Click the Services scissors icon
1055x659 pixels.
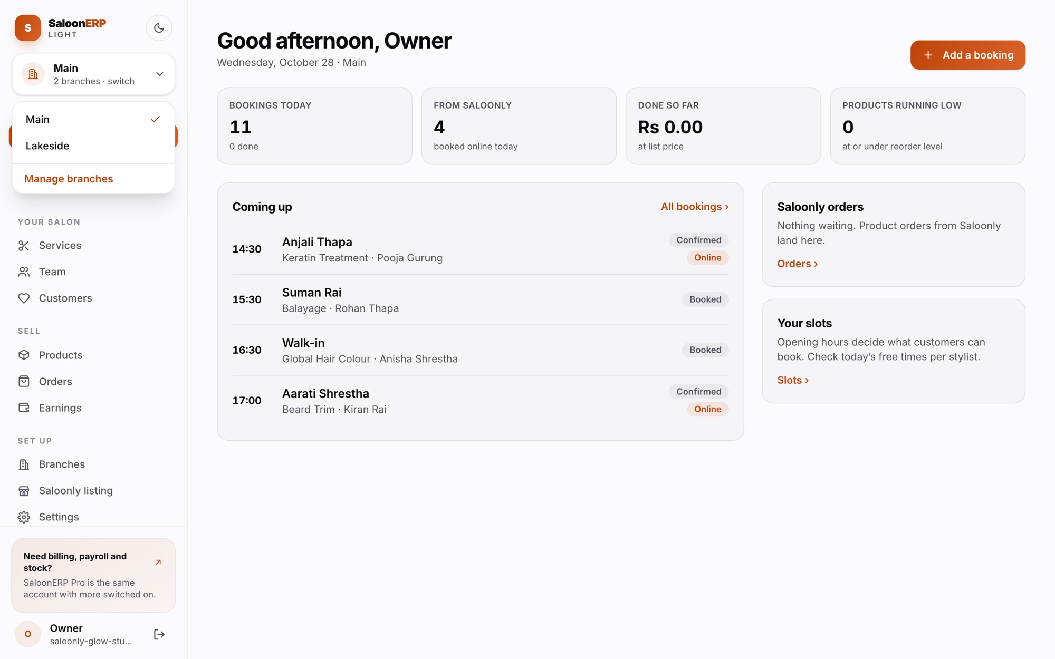pos(24,246)
